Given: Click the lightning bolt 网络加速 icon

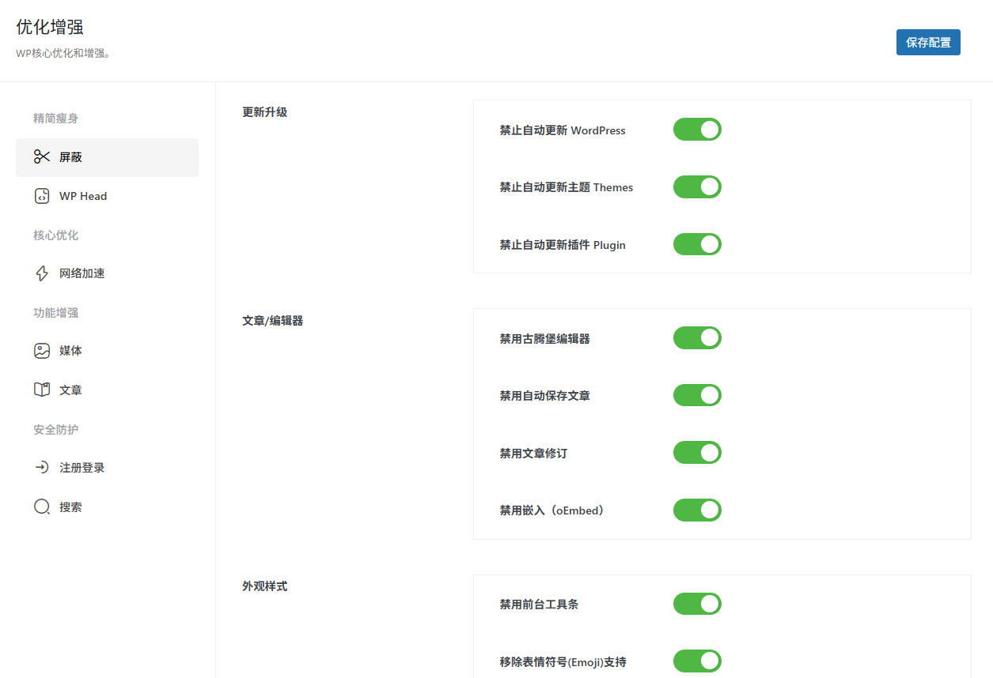Looking at the screenshot, I should click(x=42, y=273).
